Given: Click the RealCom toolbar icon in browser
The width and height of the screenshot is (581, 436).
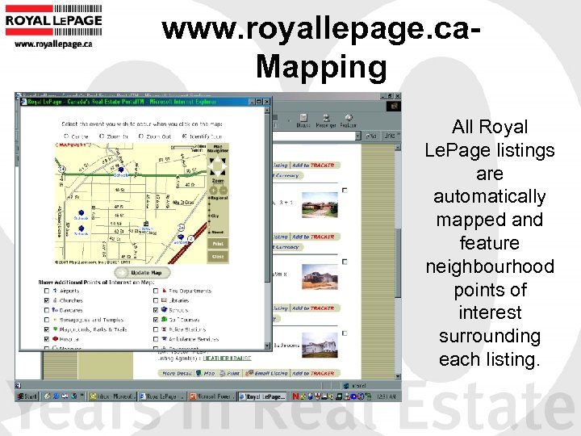Looking at the screenshot, I should (349, 121).
